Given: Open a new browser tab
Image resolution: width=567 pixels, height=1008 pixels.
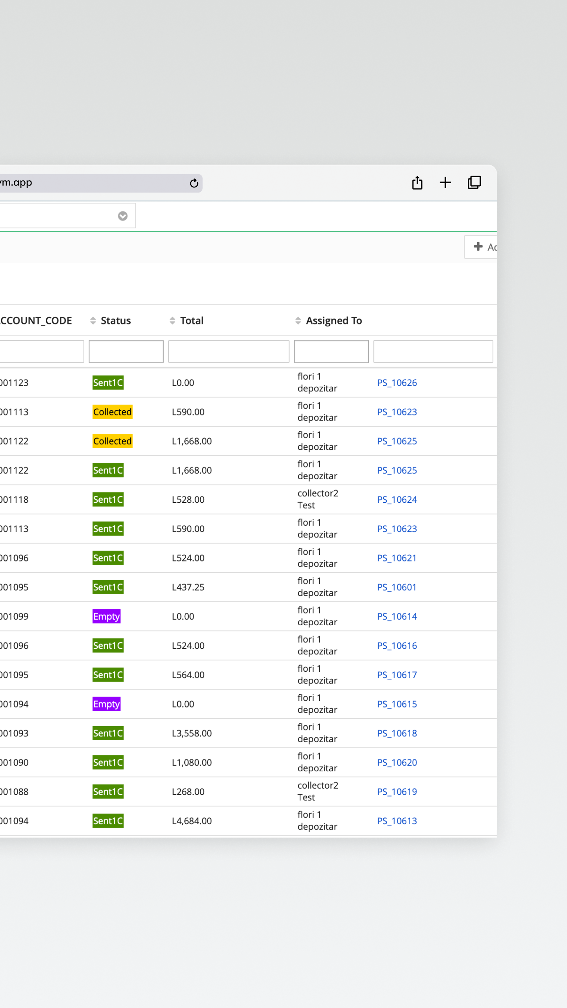Looking at the screenshot, I should [445, 183].
